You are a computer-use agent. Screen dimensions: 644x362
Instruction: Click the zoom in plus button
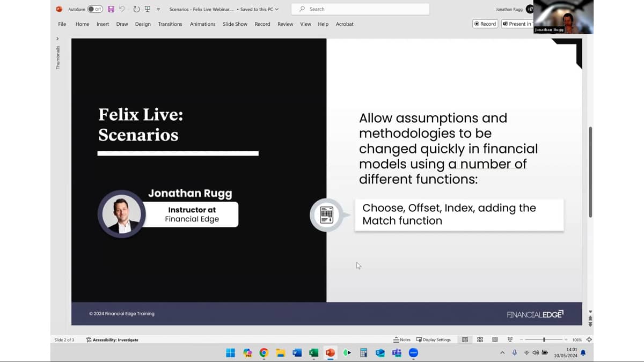pyautogui.click(x=566, y=339)
